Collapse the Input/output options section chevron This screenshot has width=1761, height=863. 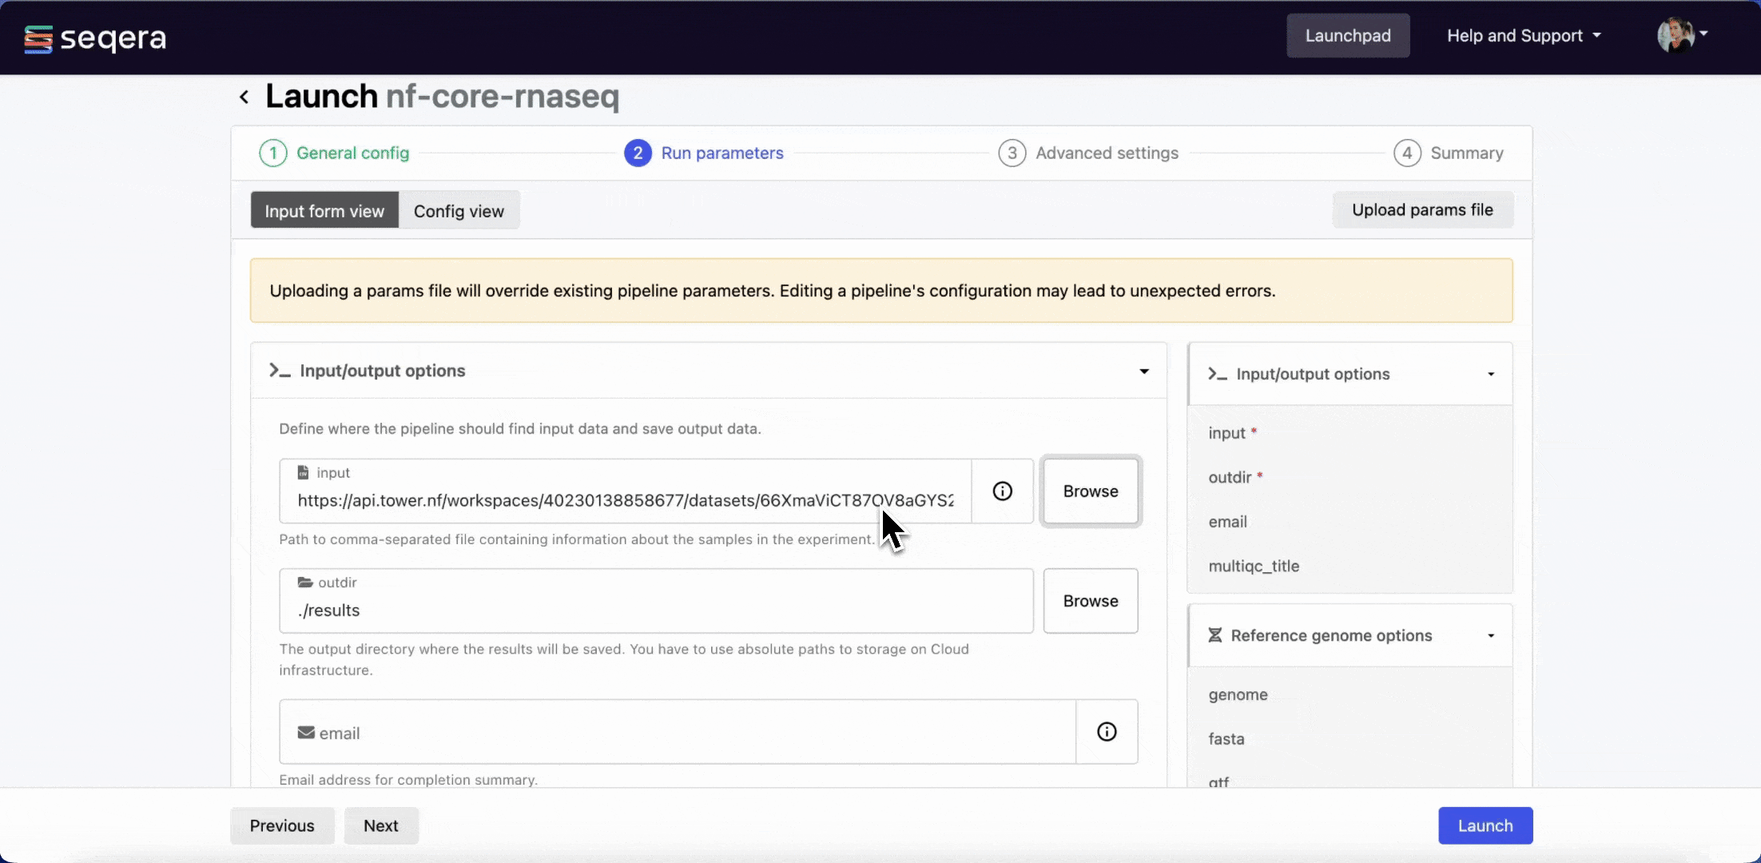click(x=1144, y=370)
